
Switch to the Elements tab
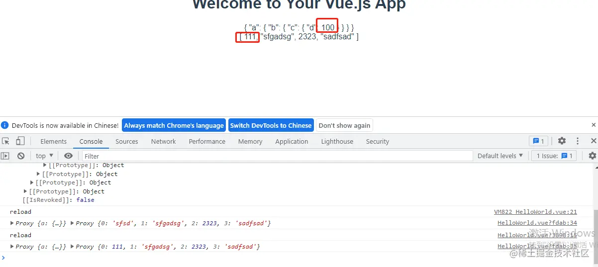pyautogui.click(x=53, y=141)
